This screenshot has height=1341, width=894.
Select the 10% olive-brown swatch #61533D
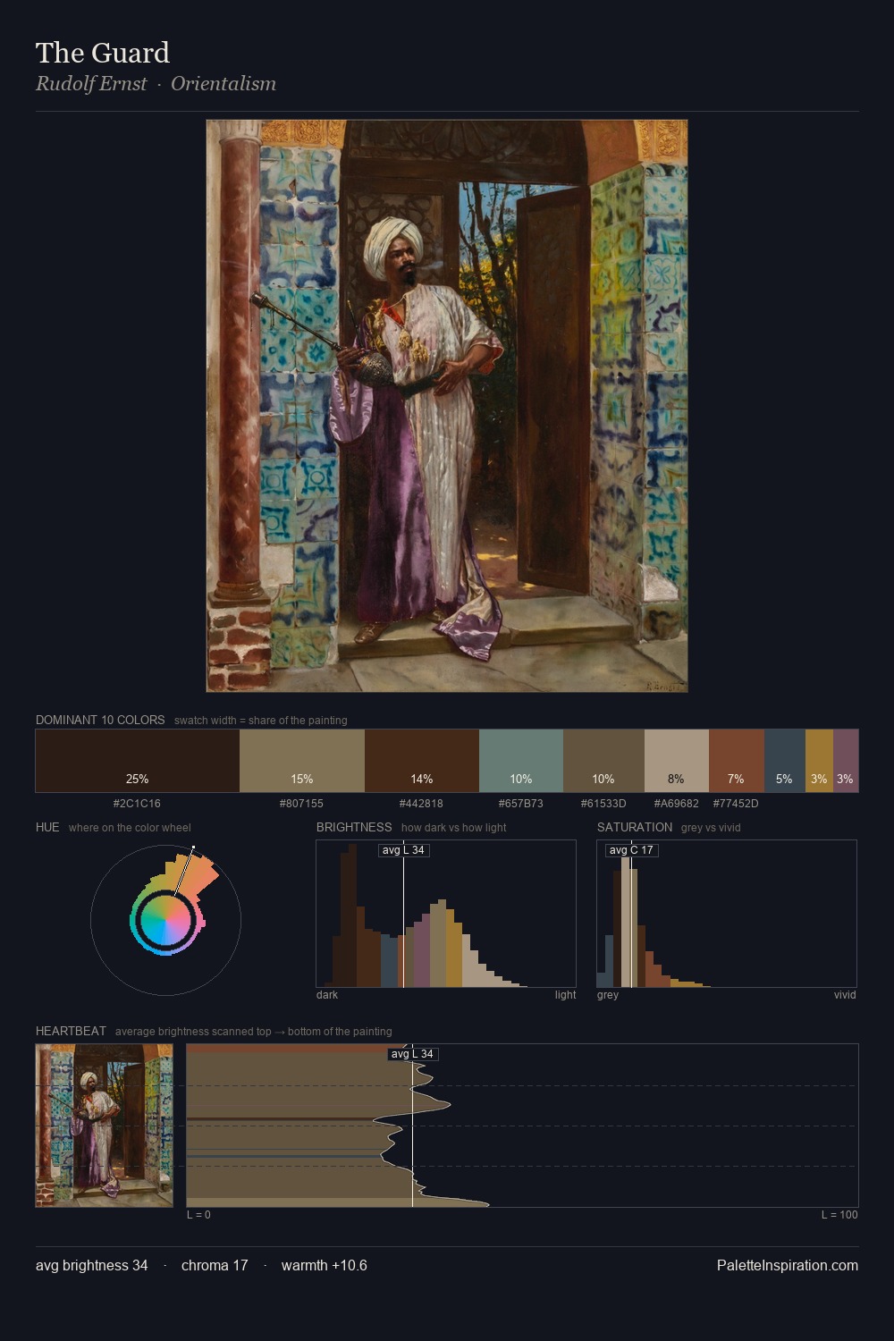pos(603,761)
